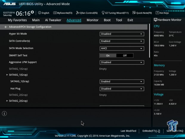Open the Hyper kit Mode dropdown
The image size is (185, 139).
coord(122,34)
